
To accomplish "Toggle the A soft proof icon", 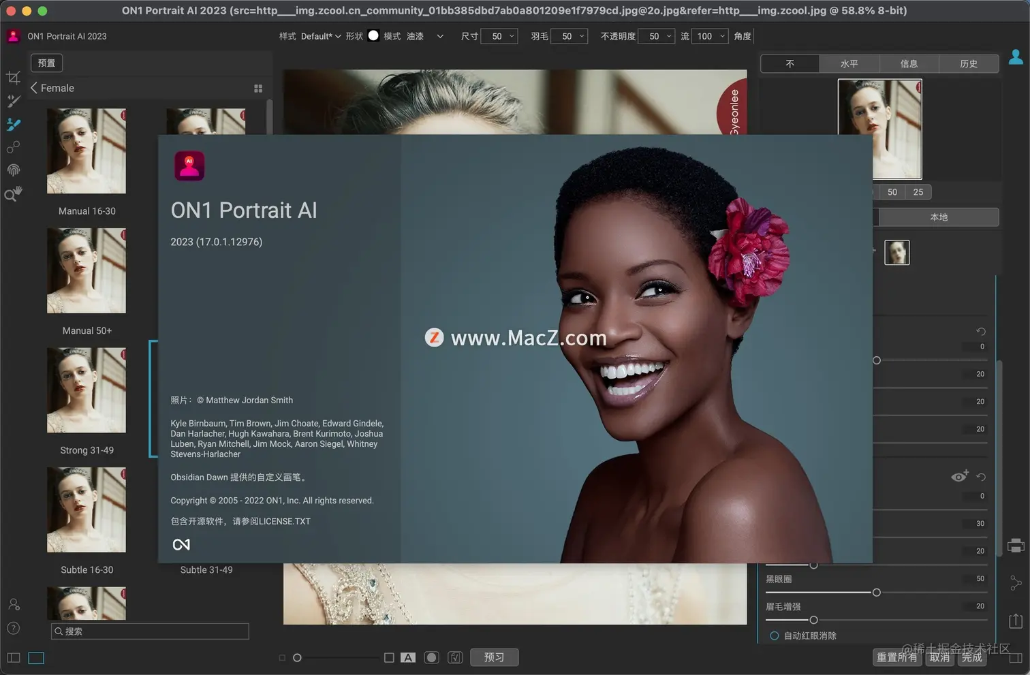I will 408,657.
